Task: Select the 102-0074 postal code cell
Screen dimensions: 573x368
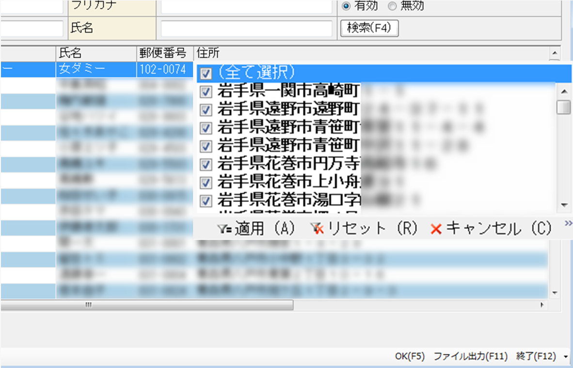Action: pos(165,70)
